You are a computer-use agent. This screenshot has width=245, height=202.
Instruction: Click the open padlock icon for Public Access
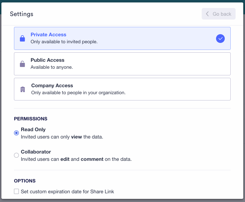[22, 64]
